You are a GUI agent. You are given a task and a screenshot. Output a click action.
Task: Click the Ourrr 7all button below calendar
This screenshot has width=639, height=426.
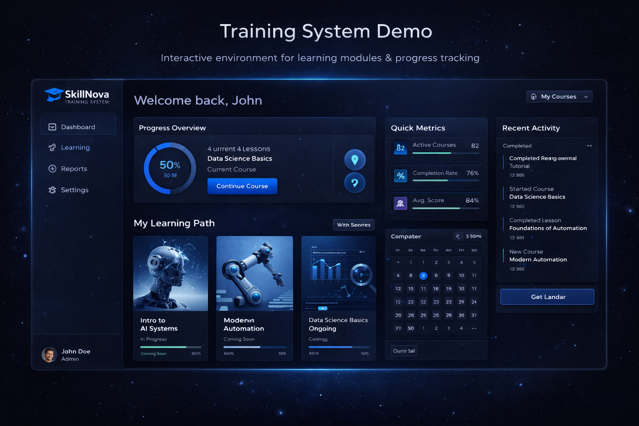pos(404,351)
